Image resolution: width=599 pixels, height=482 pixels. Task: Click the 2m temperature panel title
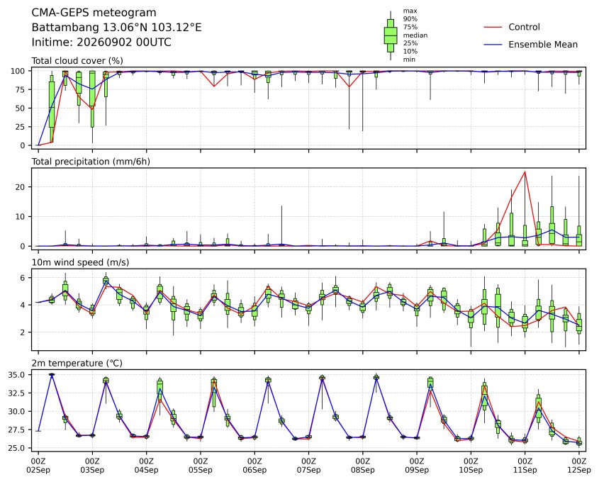click(77, 363)
